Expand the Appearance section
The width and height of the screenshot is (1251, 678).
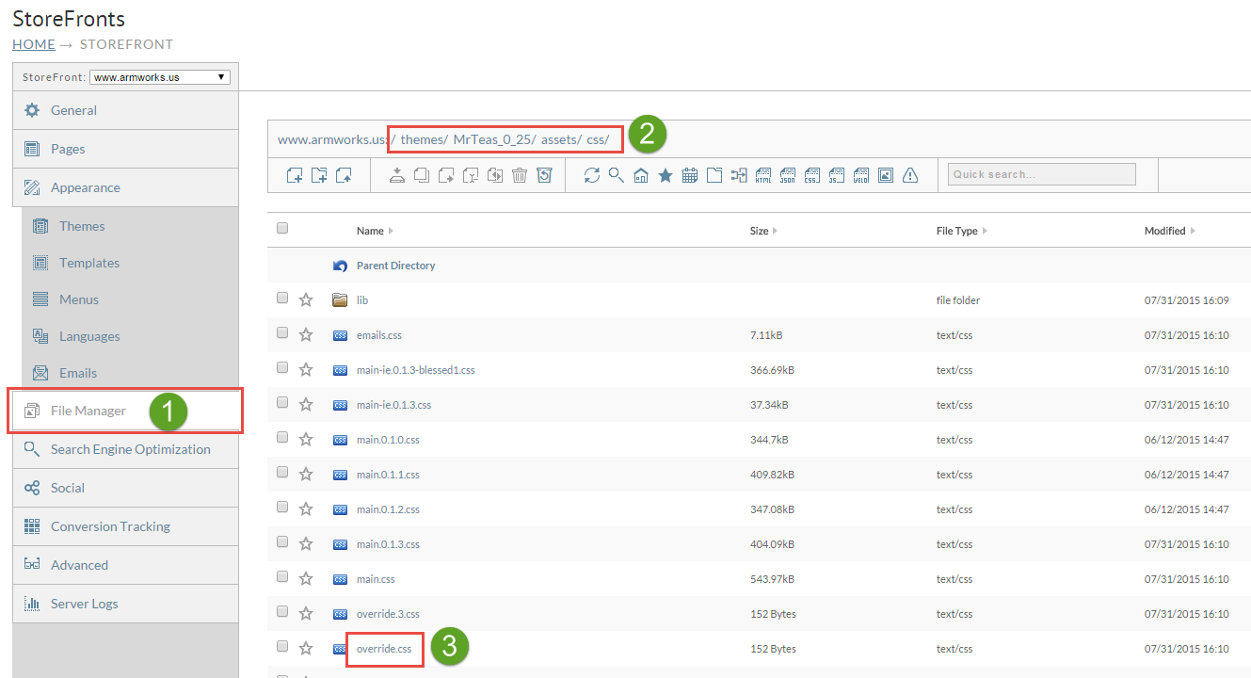pyautogui.click(x=125, y=187)
